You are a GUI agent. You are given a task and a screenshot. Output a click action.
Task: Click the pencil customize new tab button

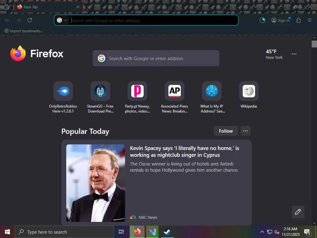click(x=298, y=212)
